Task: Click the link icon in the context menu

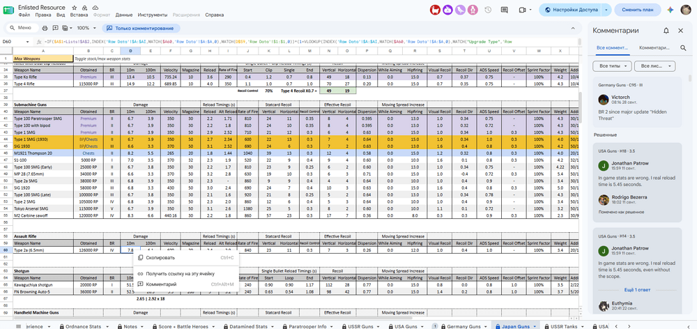Action: (x=140, y=273)
